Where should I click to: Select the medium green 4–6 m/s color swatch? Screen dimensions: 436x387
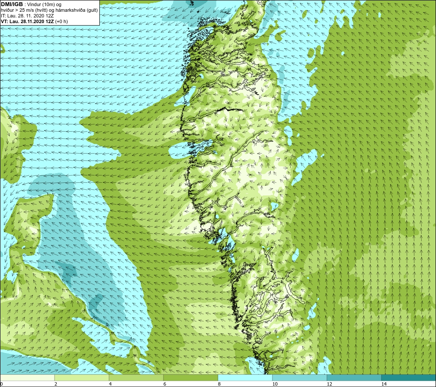(136, 378)
